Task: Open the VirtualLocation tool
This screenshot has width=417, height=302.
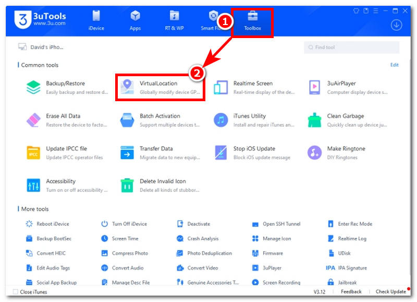Action: point(158,87)
